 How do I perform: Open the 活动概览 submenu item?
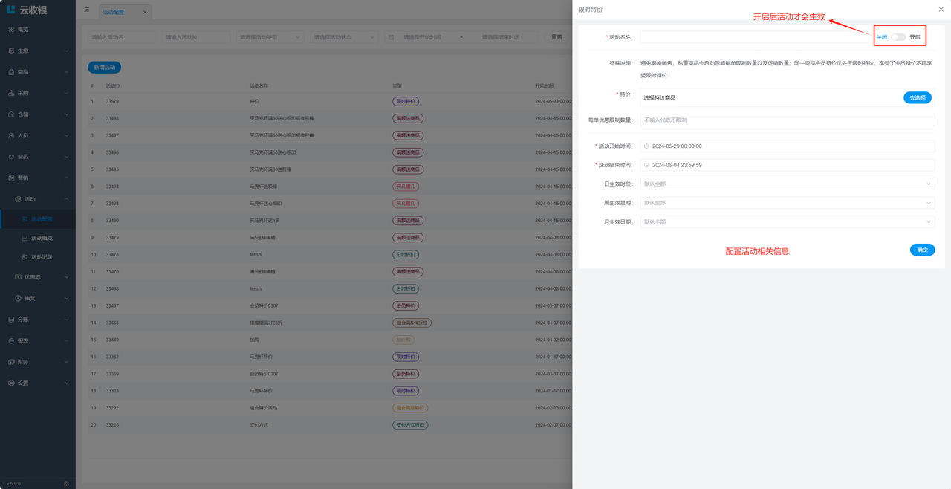(x=41, y=238)
